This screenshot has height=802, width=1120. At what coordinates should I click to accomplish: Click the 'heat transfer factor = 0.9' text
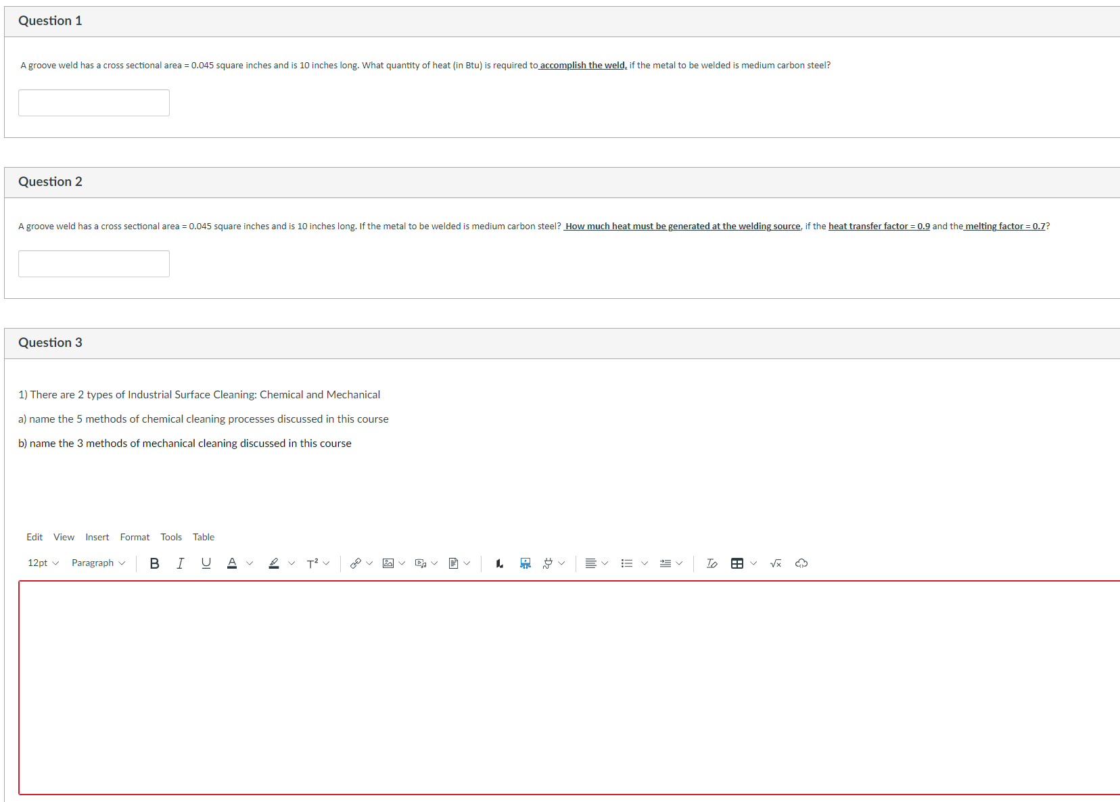[879, 227]
